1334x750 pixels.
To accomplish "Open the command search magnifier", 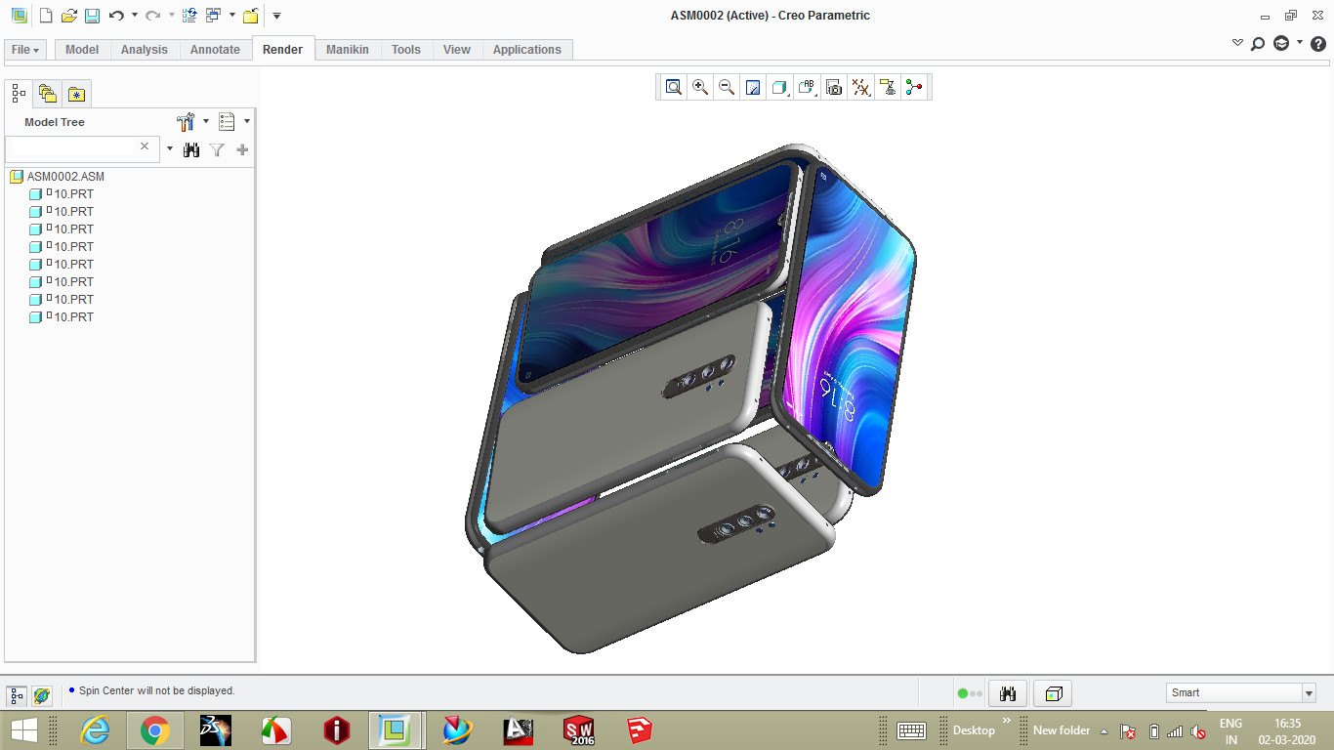I will [x=1258, y=43].
